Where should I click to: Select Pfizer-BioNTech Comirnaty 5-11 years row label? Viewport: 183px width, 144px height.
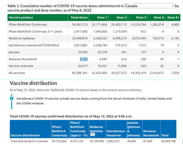(35, 32)
